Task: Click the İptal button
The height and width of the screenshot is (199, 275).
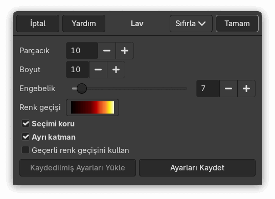Action: coord(38,24)
